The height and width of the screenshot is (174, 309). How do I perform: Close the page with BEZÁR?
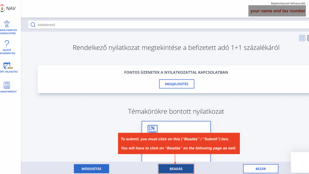click(260, 169)
